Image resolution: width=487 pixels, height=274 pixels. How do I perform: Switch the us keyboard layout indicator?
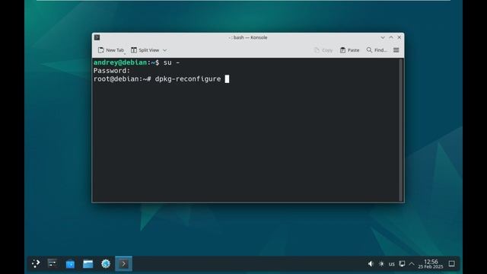(392, 264)
